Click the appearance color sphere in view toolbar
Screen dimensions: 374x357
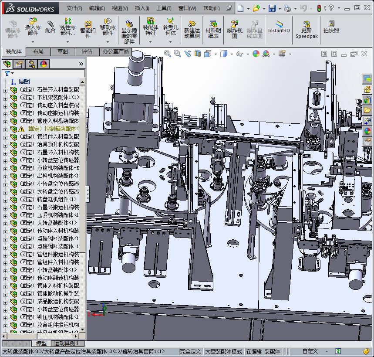click(x=256, y=54)
